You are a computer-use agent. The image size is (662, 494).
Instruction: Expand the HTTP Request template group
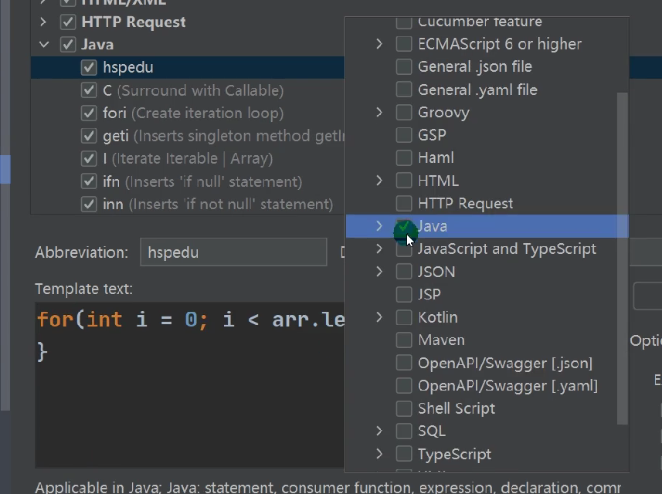(44, 22)
